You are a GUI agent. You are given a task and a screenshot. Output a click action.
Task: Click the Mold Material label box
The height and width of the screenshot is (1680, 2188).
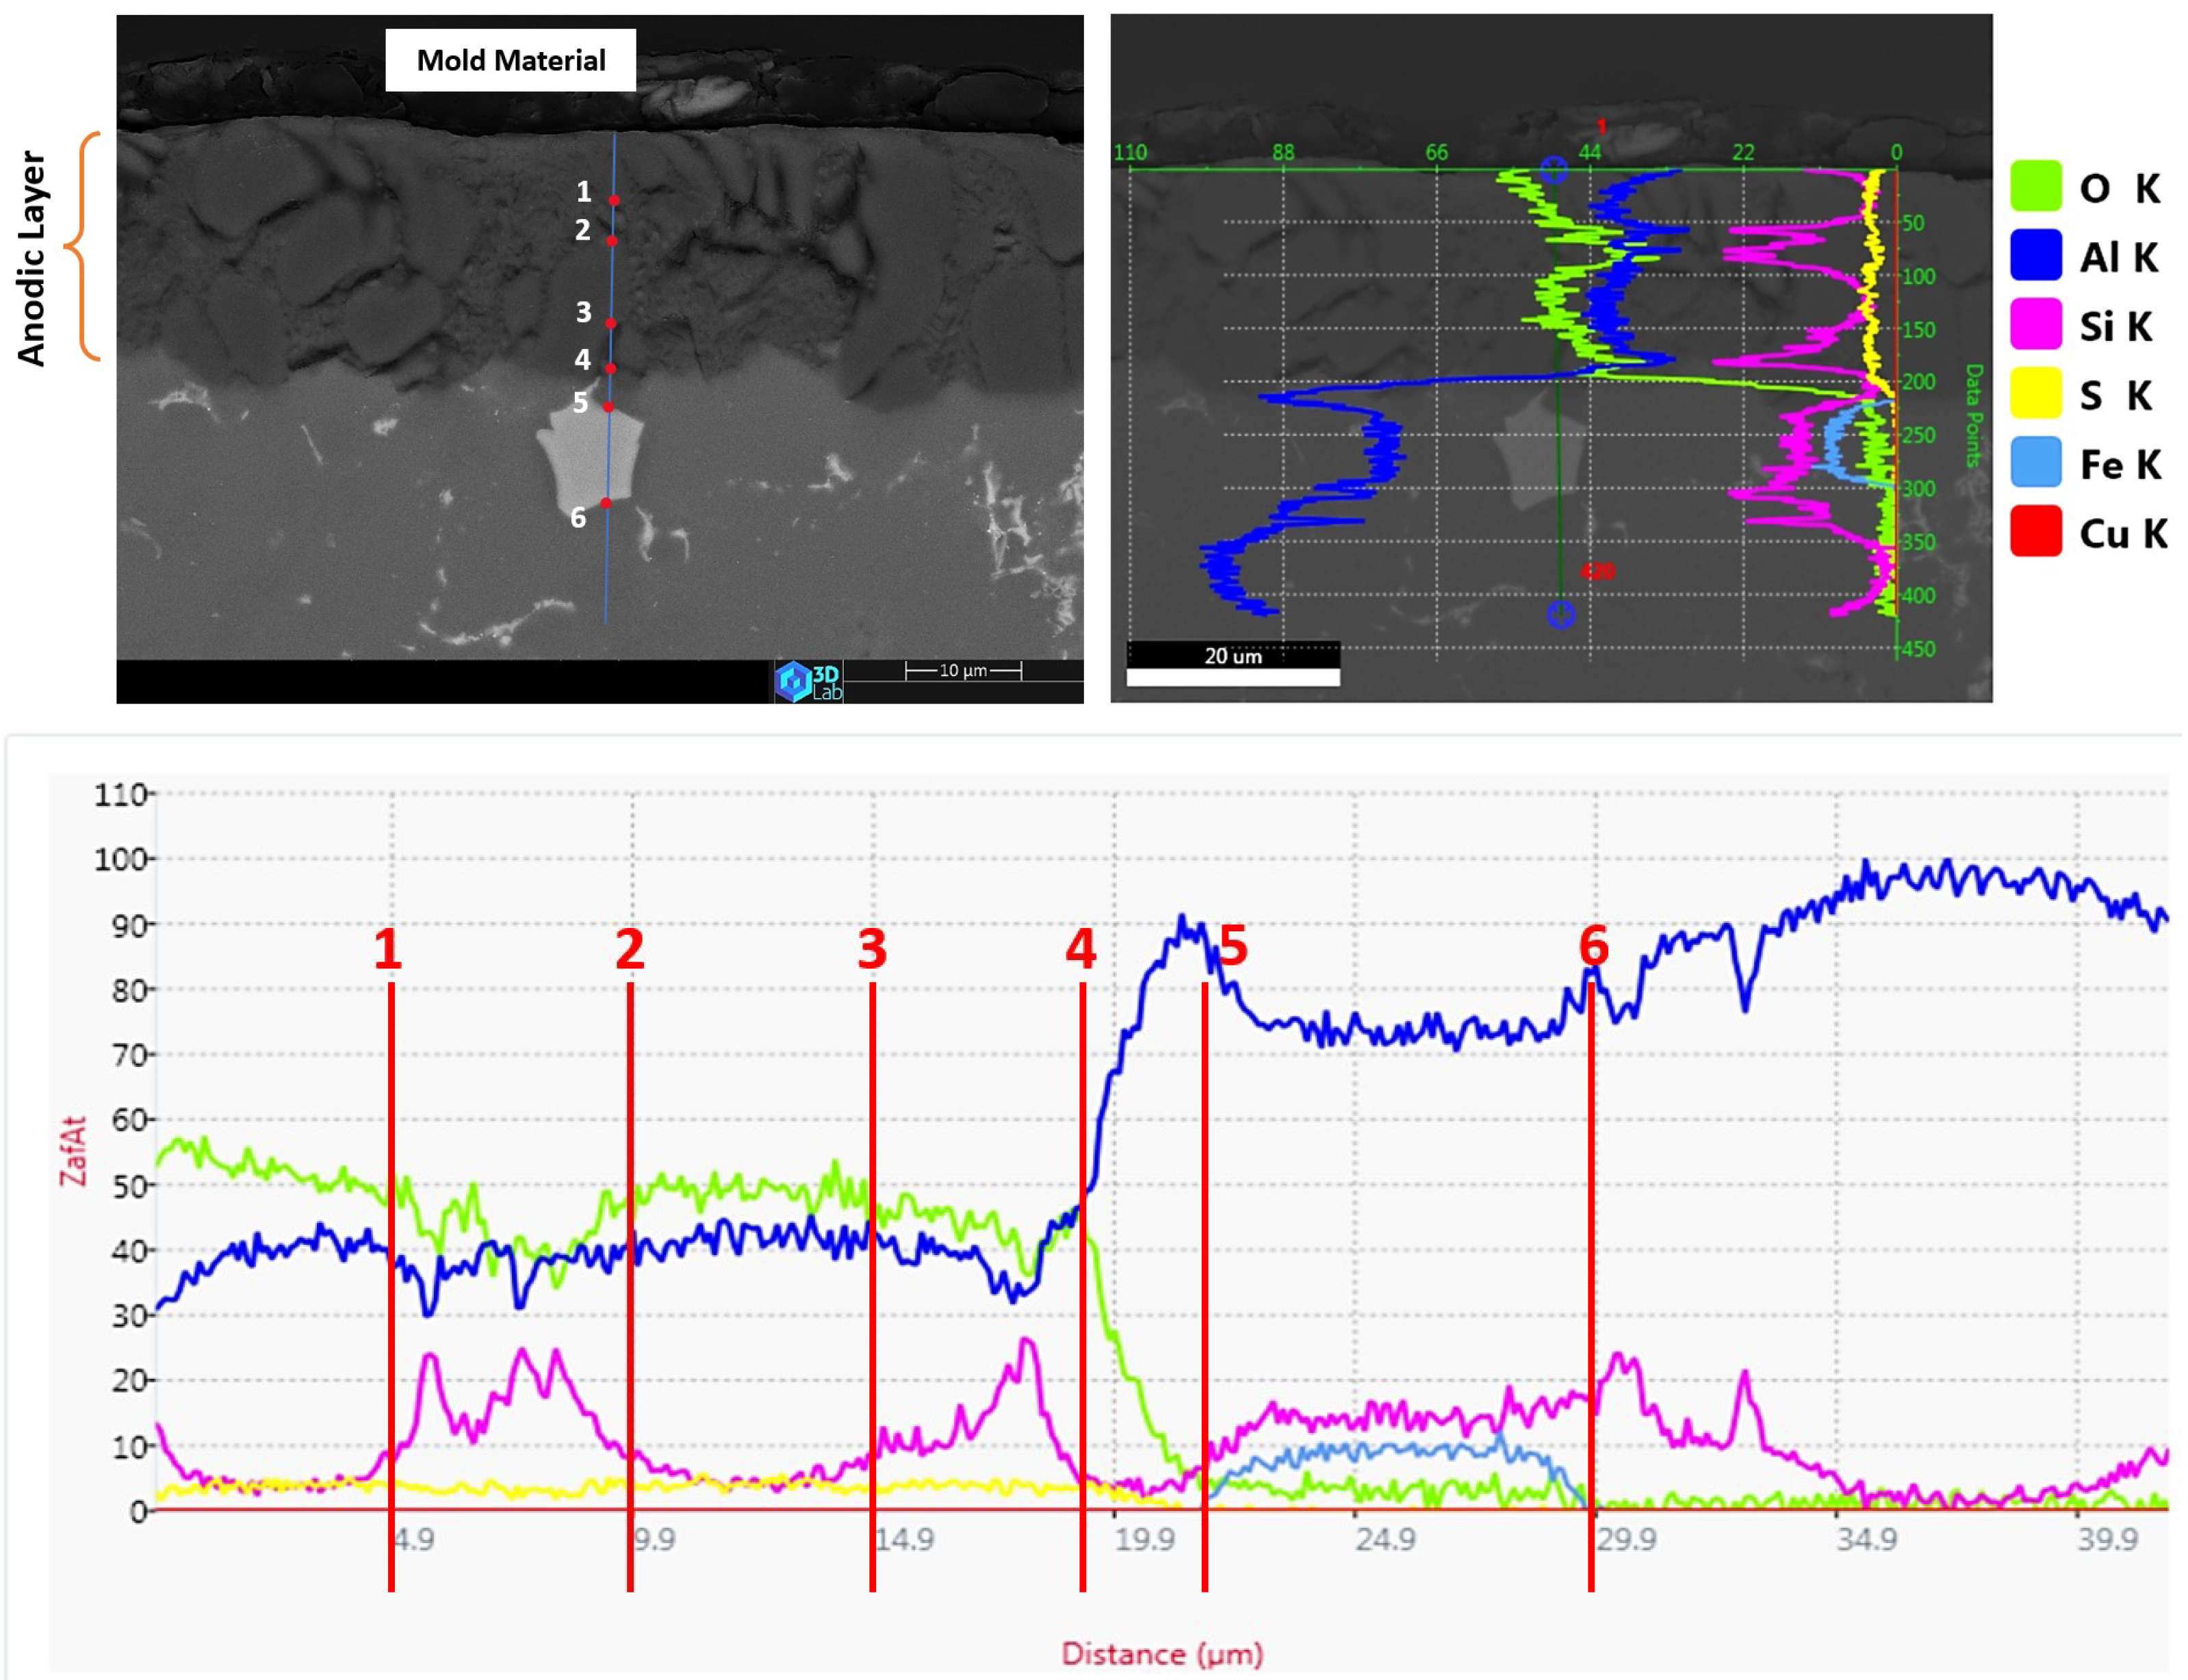tap(510, 61)
